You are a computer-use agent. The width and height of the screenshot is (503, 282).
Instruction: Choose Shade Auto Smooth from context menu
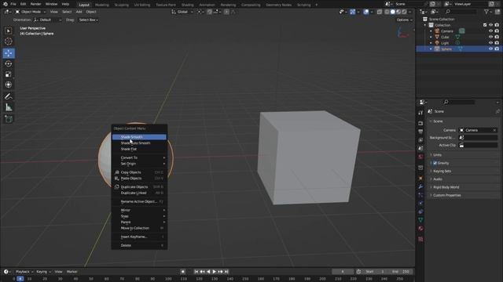point(139,143)
